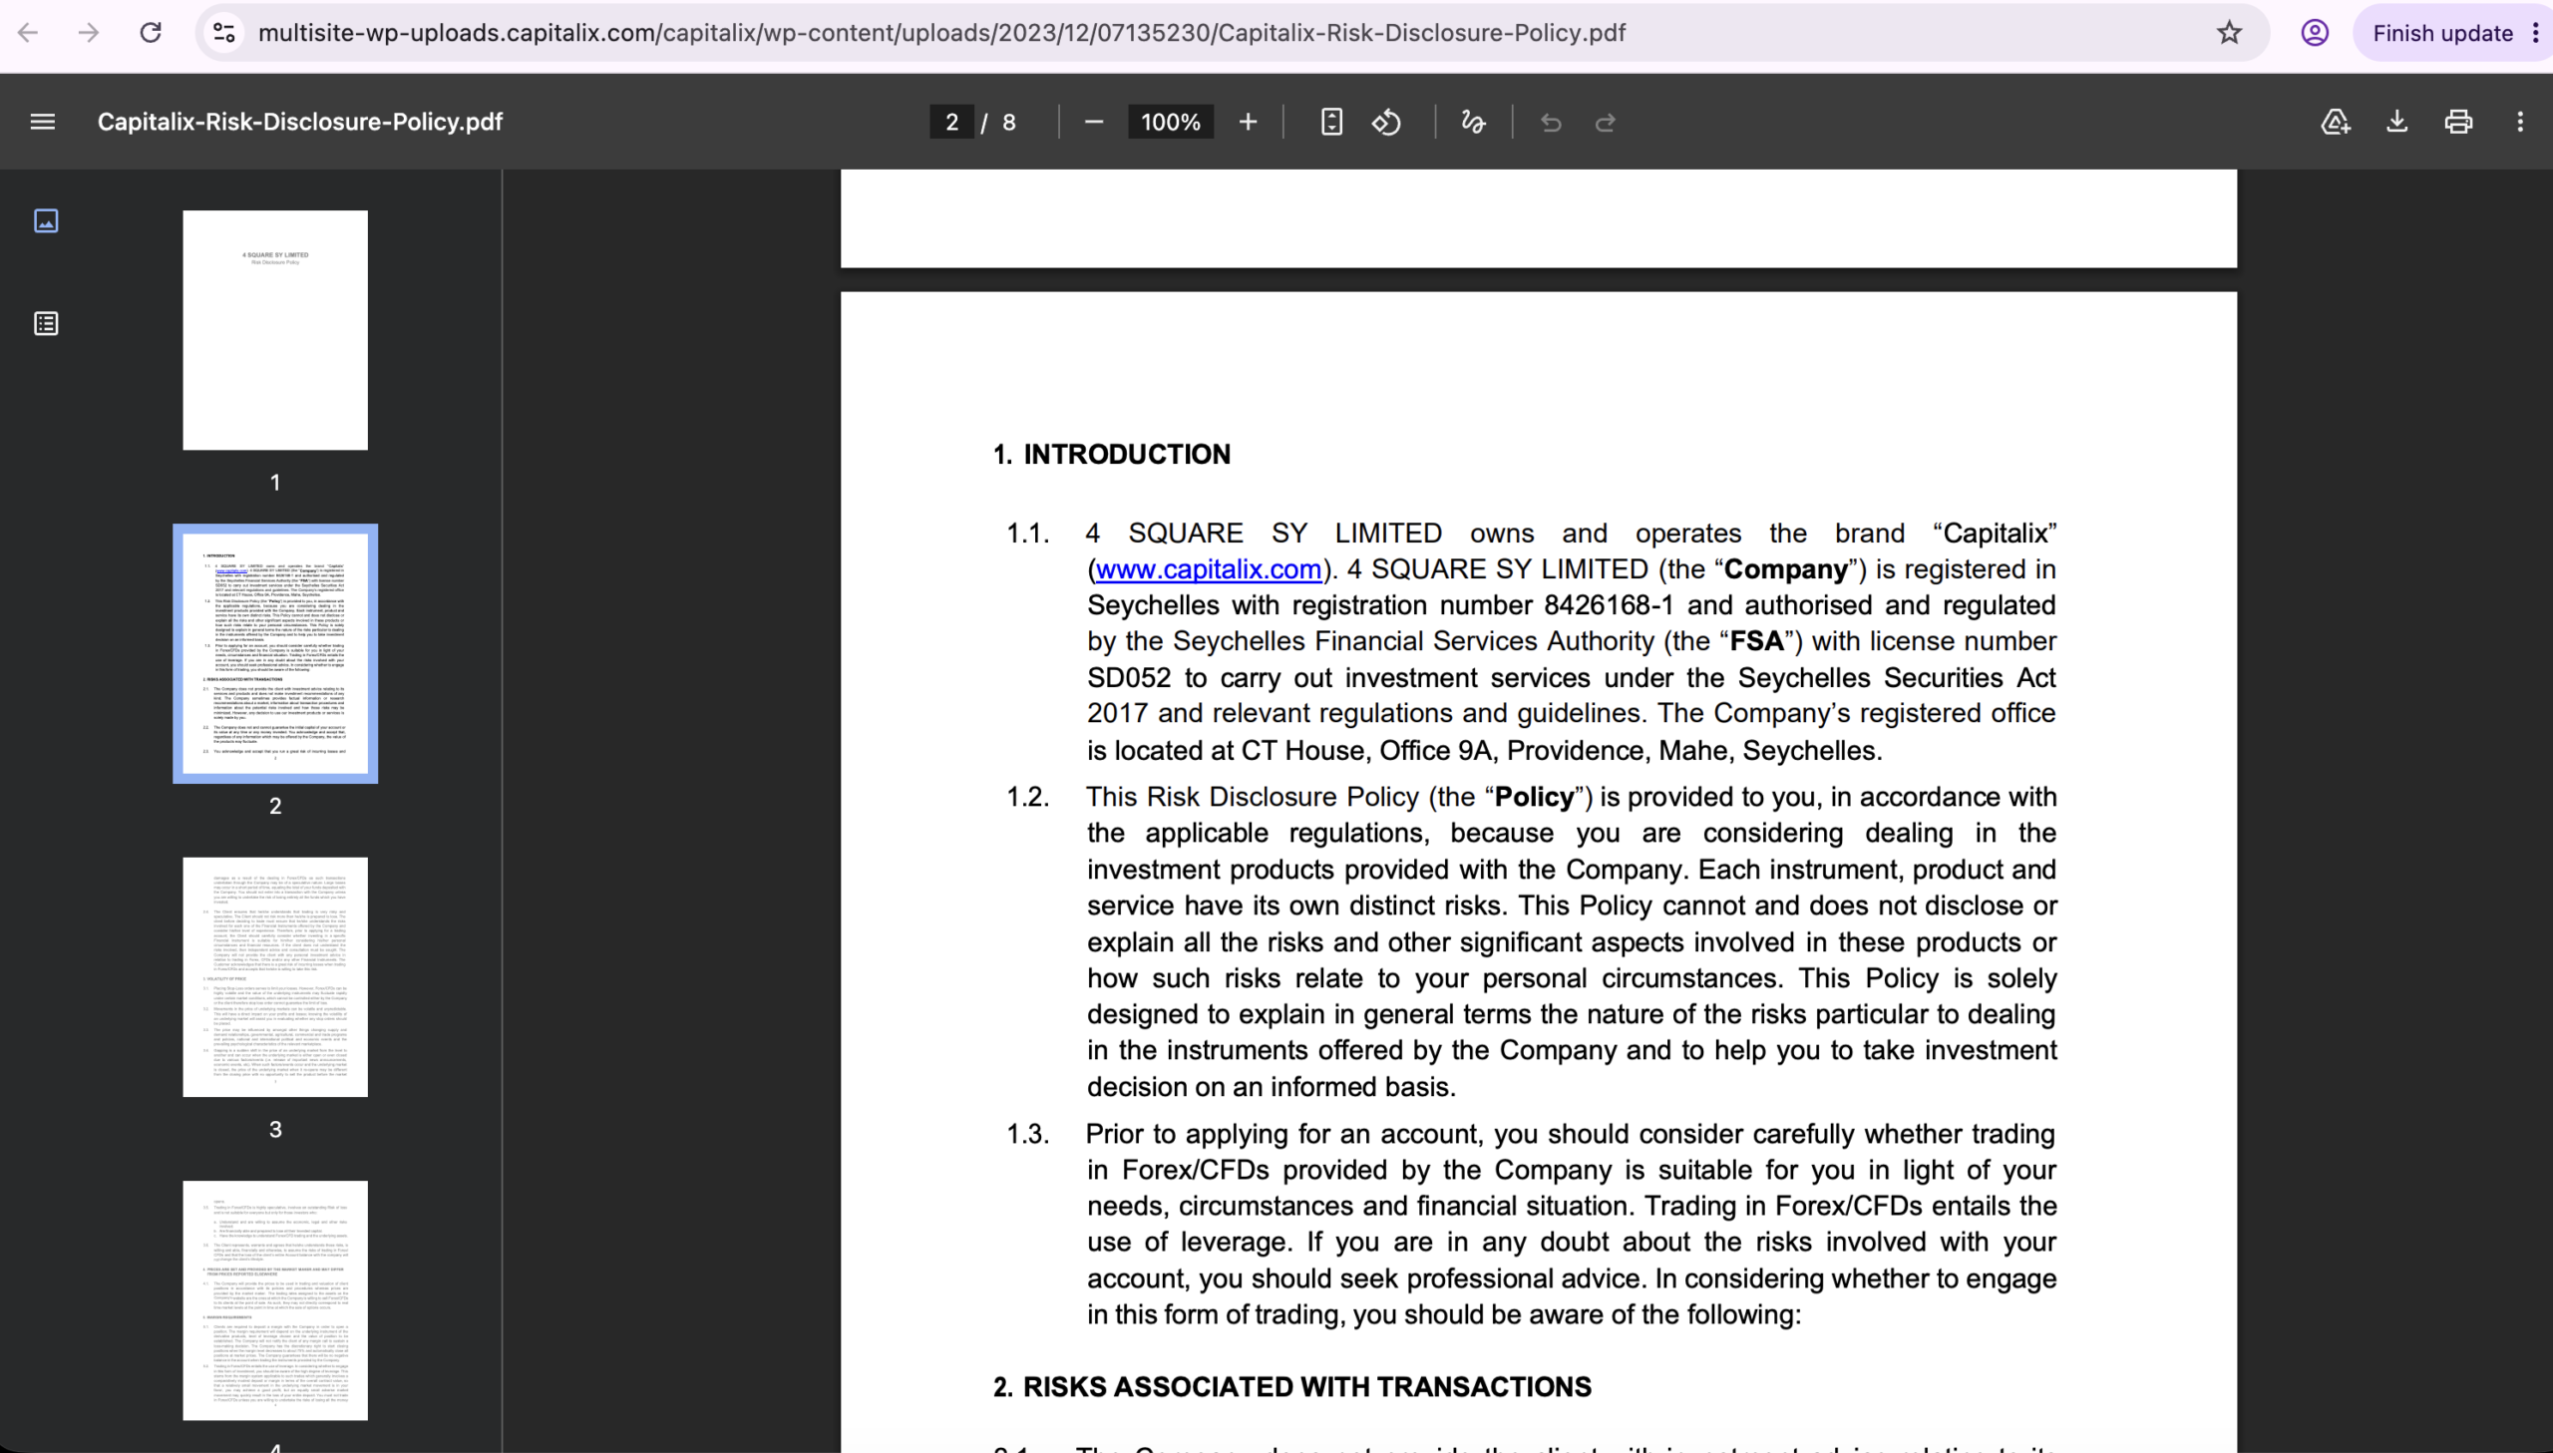Open the PDF viewer more actions menu
Image resolution: width=2553 pixels, height=1453 pixels.
pos(2520,122)
